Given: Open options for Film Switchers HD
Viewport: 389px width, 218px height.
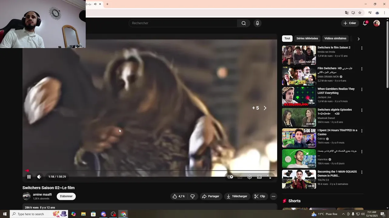Looking at the screenshot, I should pos(362,69).
